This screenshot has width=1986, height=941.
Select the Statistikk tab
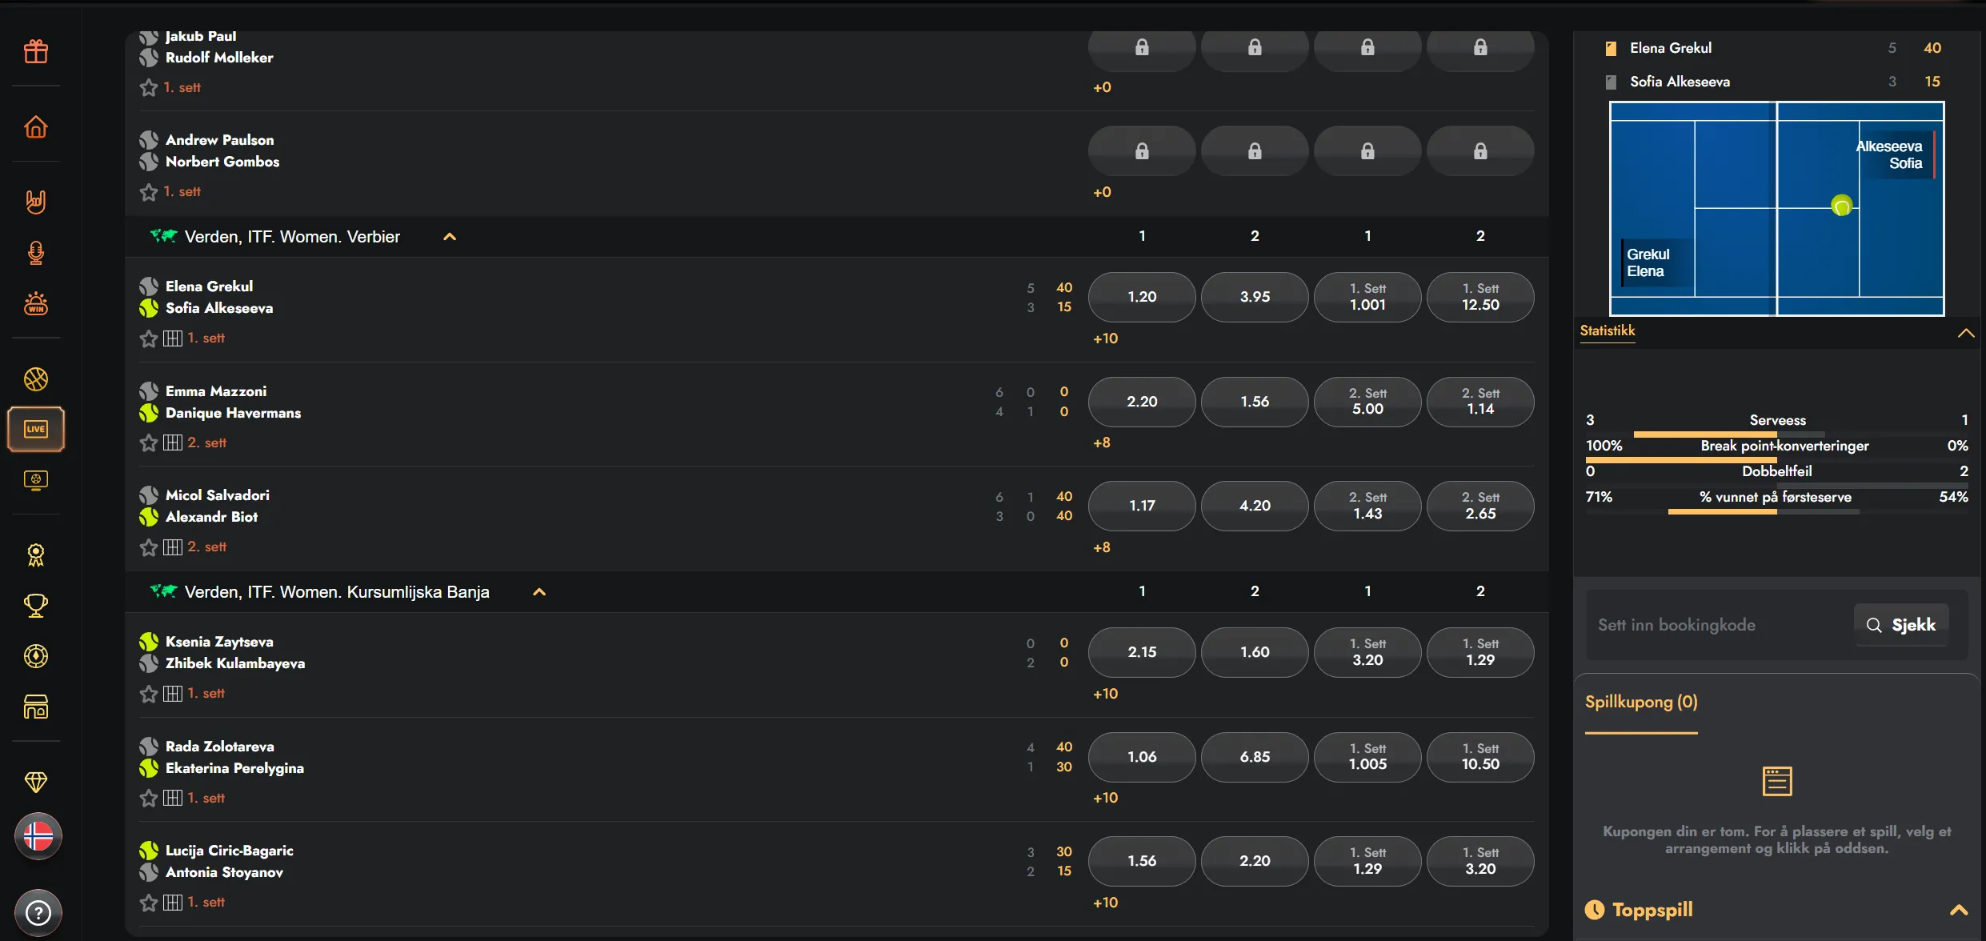tap(1608, 330)
